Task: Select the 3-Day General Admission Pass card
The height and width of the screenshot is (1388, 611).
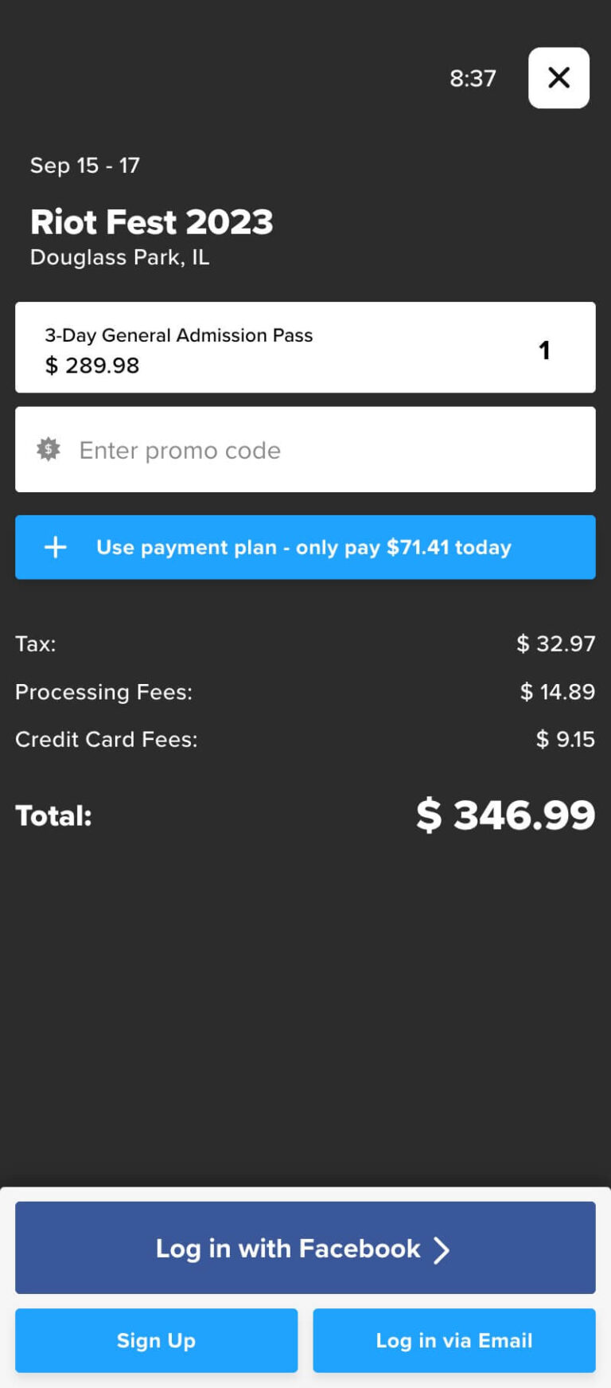Action: point(305,348)
